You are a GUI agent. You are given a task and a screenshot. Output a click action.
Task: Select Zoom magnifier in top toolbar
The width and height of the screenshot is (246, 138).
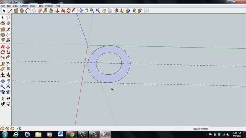92,11
